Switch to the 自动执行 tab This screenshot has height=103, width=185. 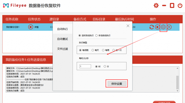pos(63,29)
